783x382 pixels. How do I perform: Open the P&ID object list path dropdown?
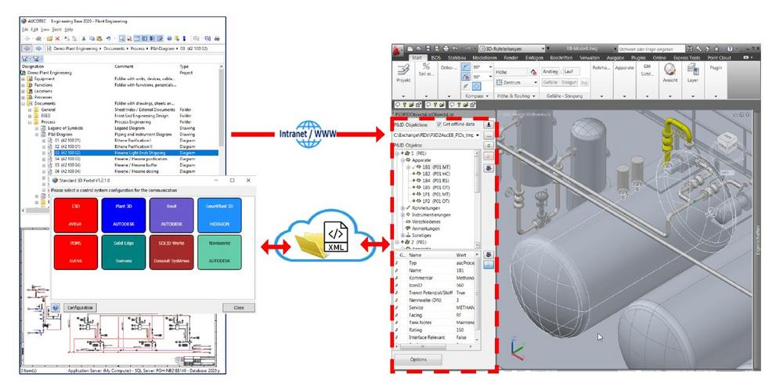point(478,135)
